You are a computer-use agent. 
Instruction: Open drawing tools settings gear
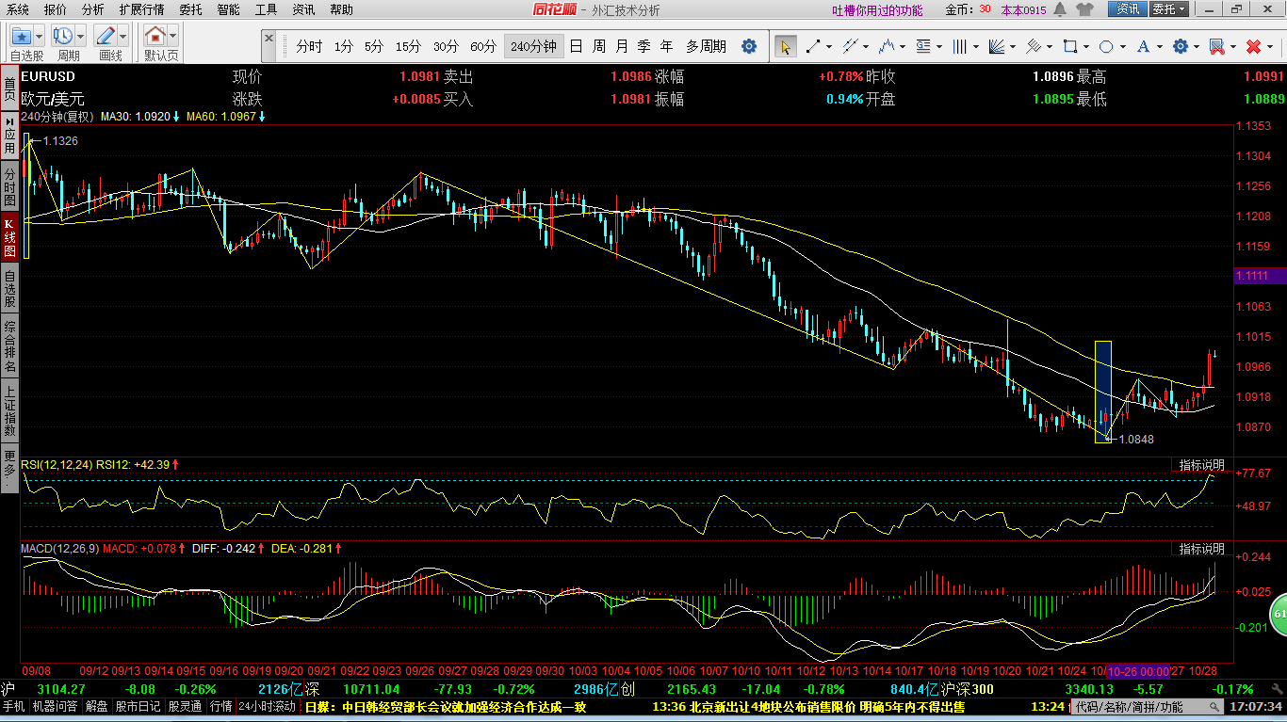[x=1180, y=46]
